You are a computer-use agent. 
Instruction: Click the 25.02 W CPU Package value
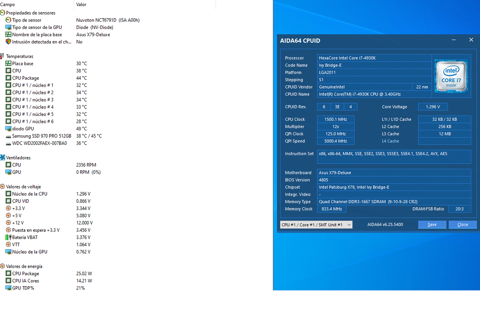point(84,274)
